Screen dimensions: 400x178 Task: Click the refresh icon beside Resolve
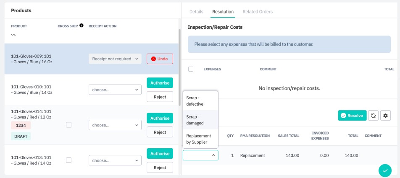tap(373, 116)
